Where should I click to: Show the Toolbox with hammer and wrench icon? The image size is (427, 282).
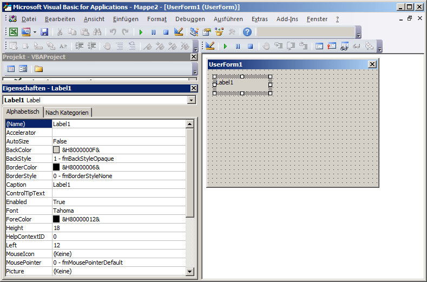[x=232, y=32]
